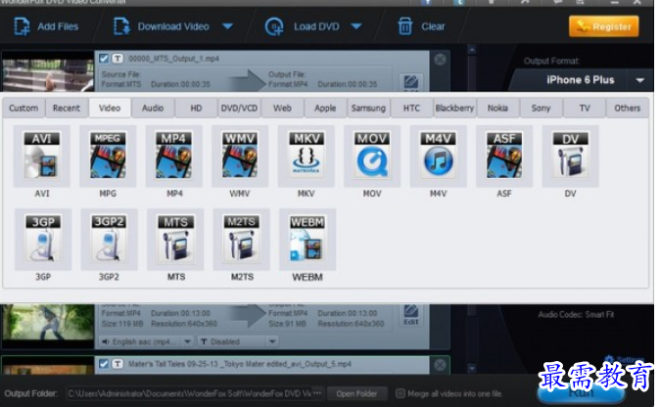
Task: Select the Video tab
Action: tap(110, 108)
